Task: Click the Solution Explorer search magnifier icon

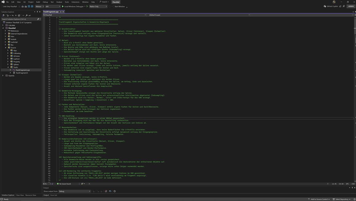Action: point(38,19)
